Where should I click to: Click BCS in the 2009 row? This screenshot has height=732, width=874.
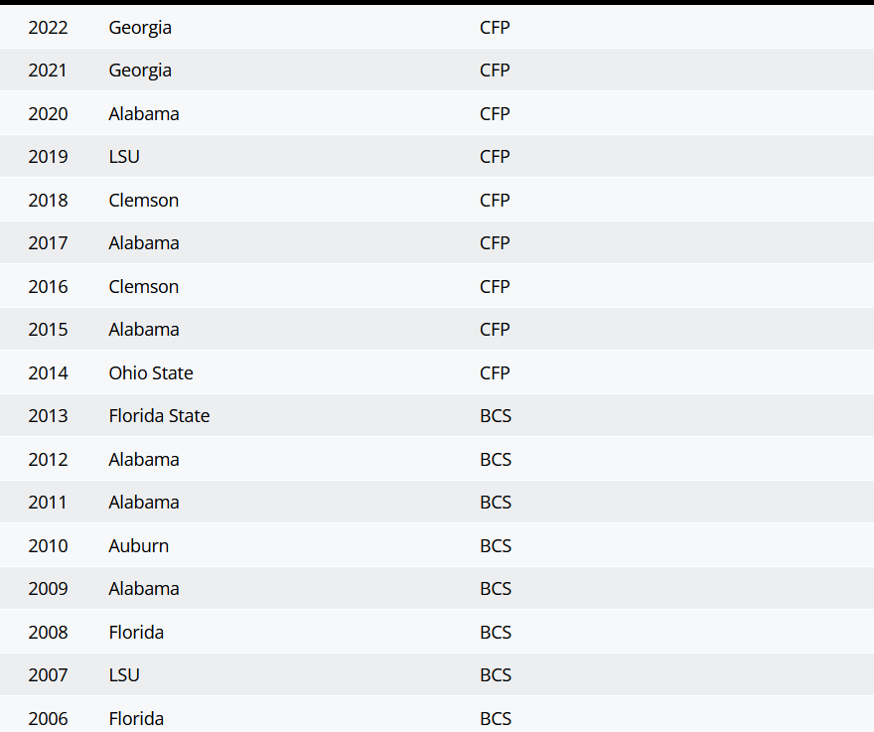pyautogui.click(x=496, y=589)
